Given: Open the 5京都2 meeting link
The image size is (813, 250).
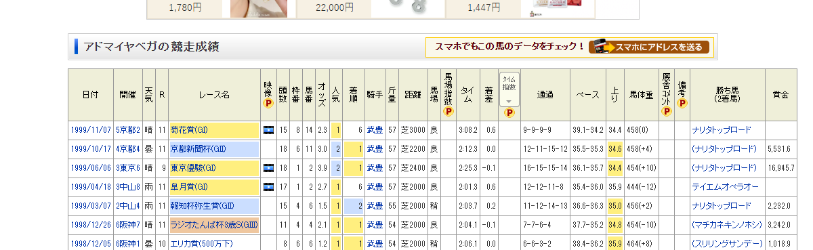Looking at the screenshot, I should click(127, 129).
